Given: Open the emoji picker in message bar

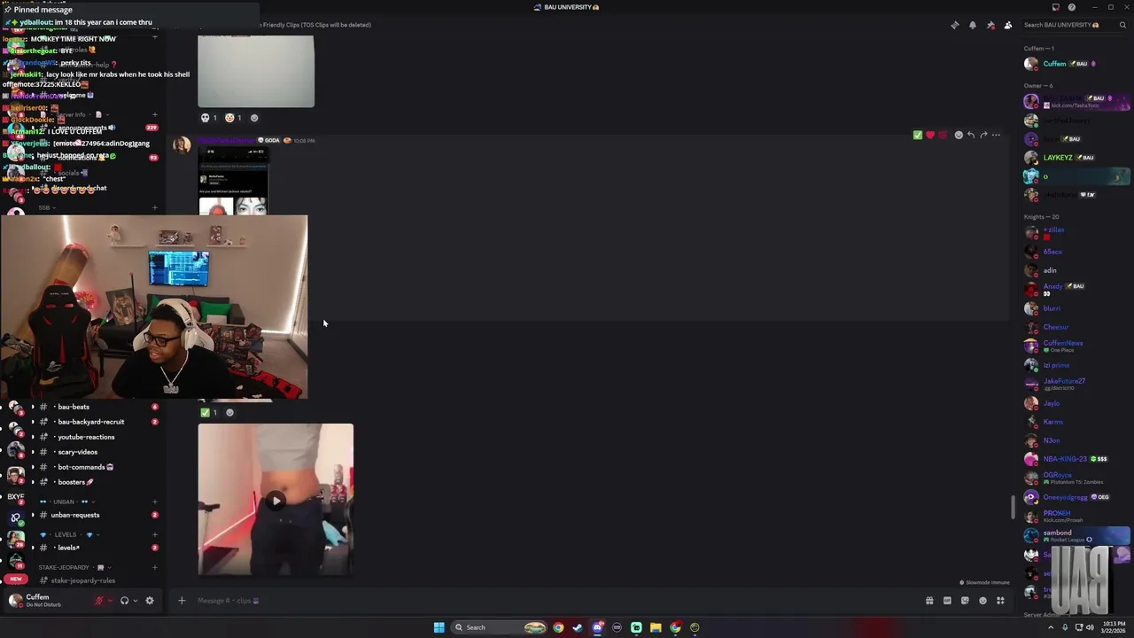Looking at the screenshot, I should click(x=983, y=601).
